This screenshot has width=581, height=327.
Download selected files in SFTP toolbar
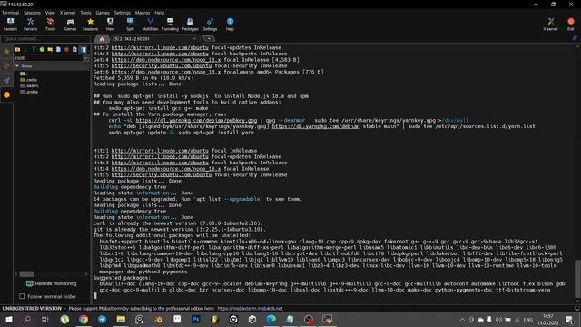pos(25,49)
